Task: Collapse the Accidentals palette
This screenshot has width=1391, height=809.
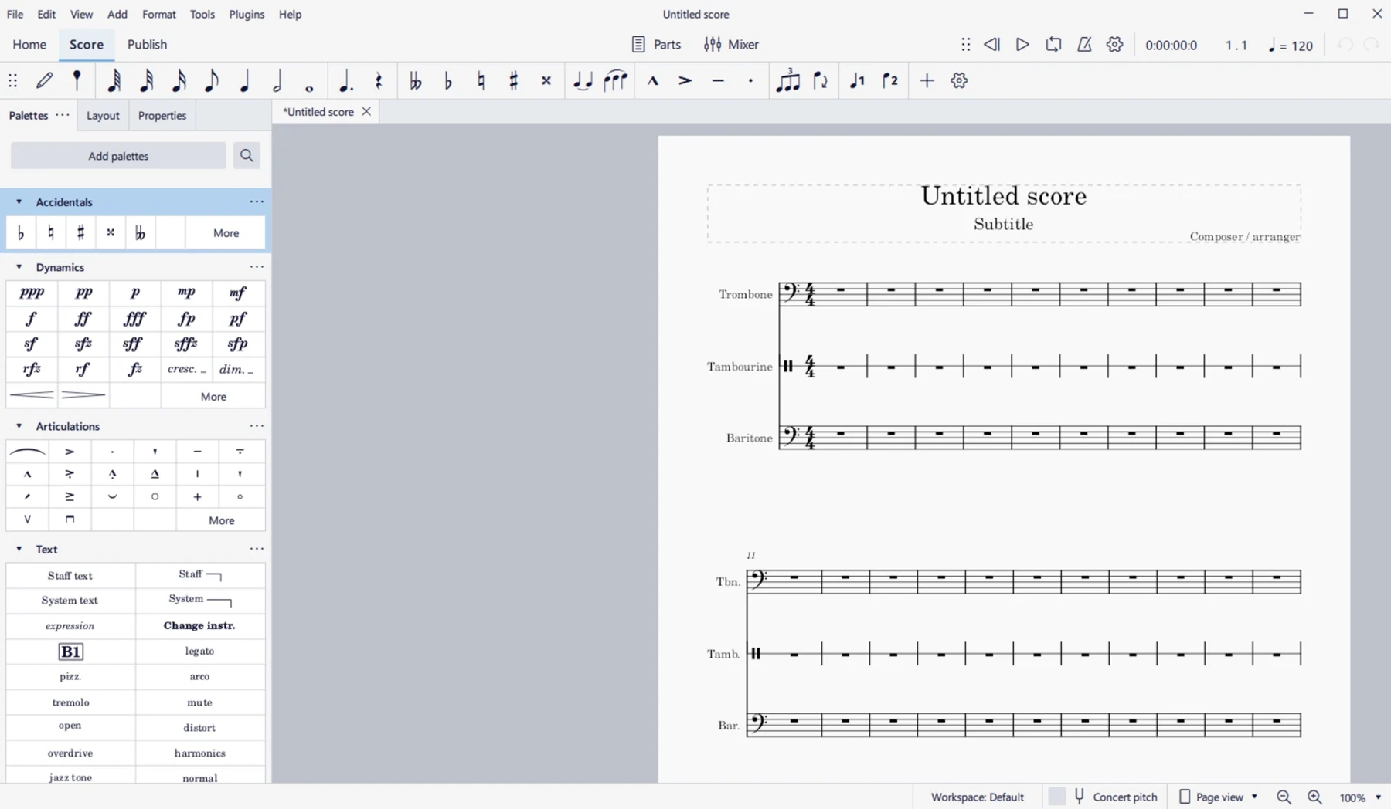Action: [x=19, y=201]
